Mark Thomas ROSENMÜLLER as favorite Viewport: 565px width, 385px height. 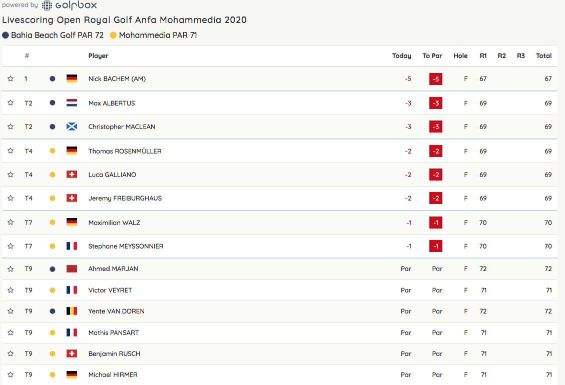point(11,150)
